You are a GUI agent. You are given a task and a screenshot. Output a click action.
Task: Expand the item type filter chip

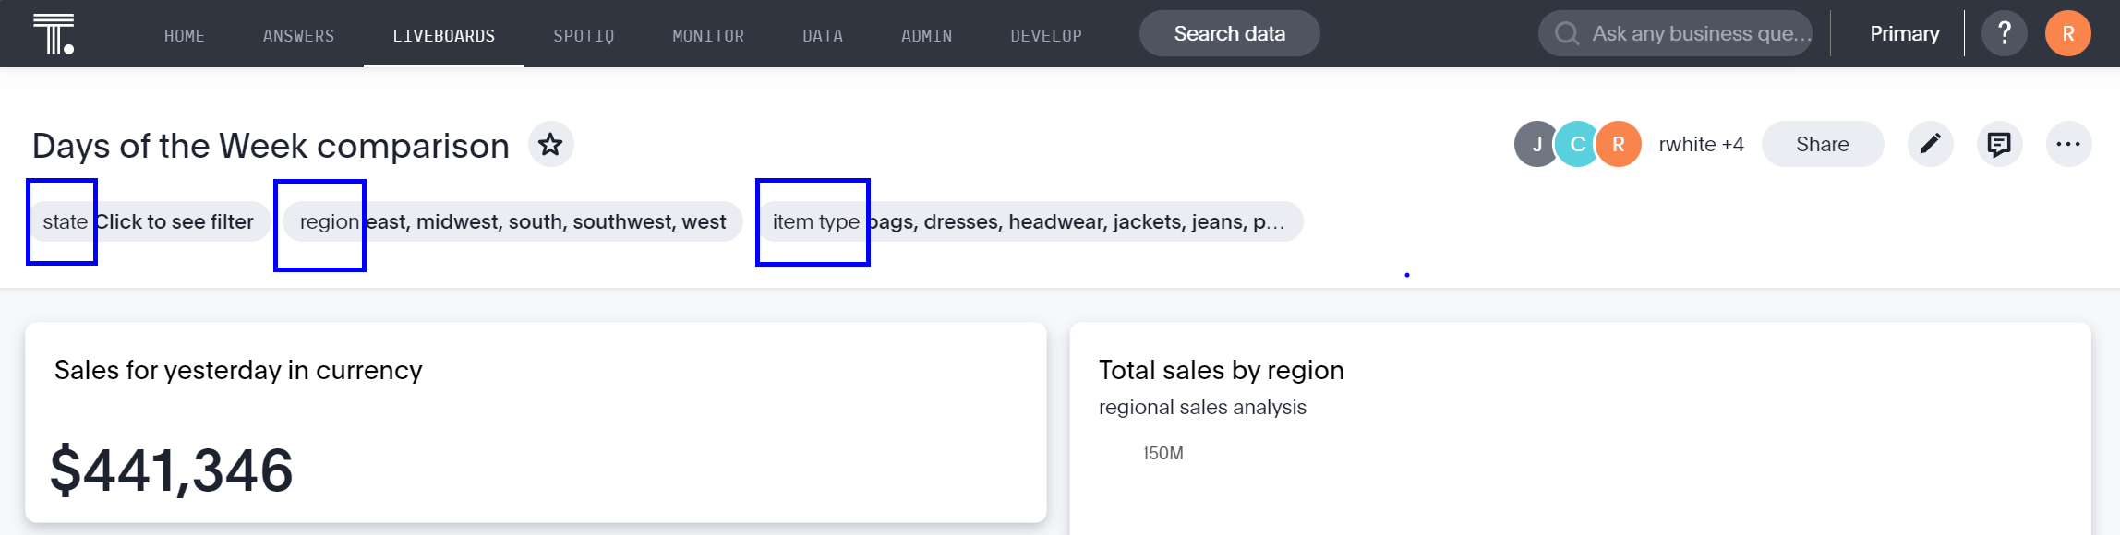[x=1030, y=221]
